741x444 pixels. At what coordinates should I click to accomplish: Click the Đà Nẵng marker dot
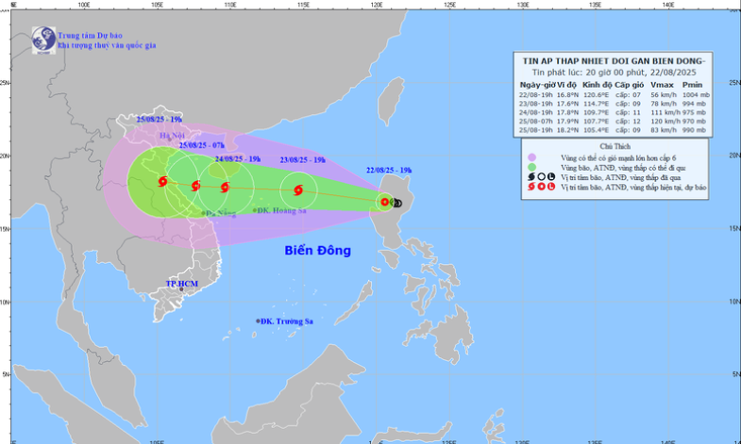[x=204, y=213]
